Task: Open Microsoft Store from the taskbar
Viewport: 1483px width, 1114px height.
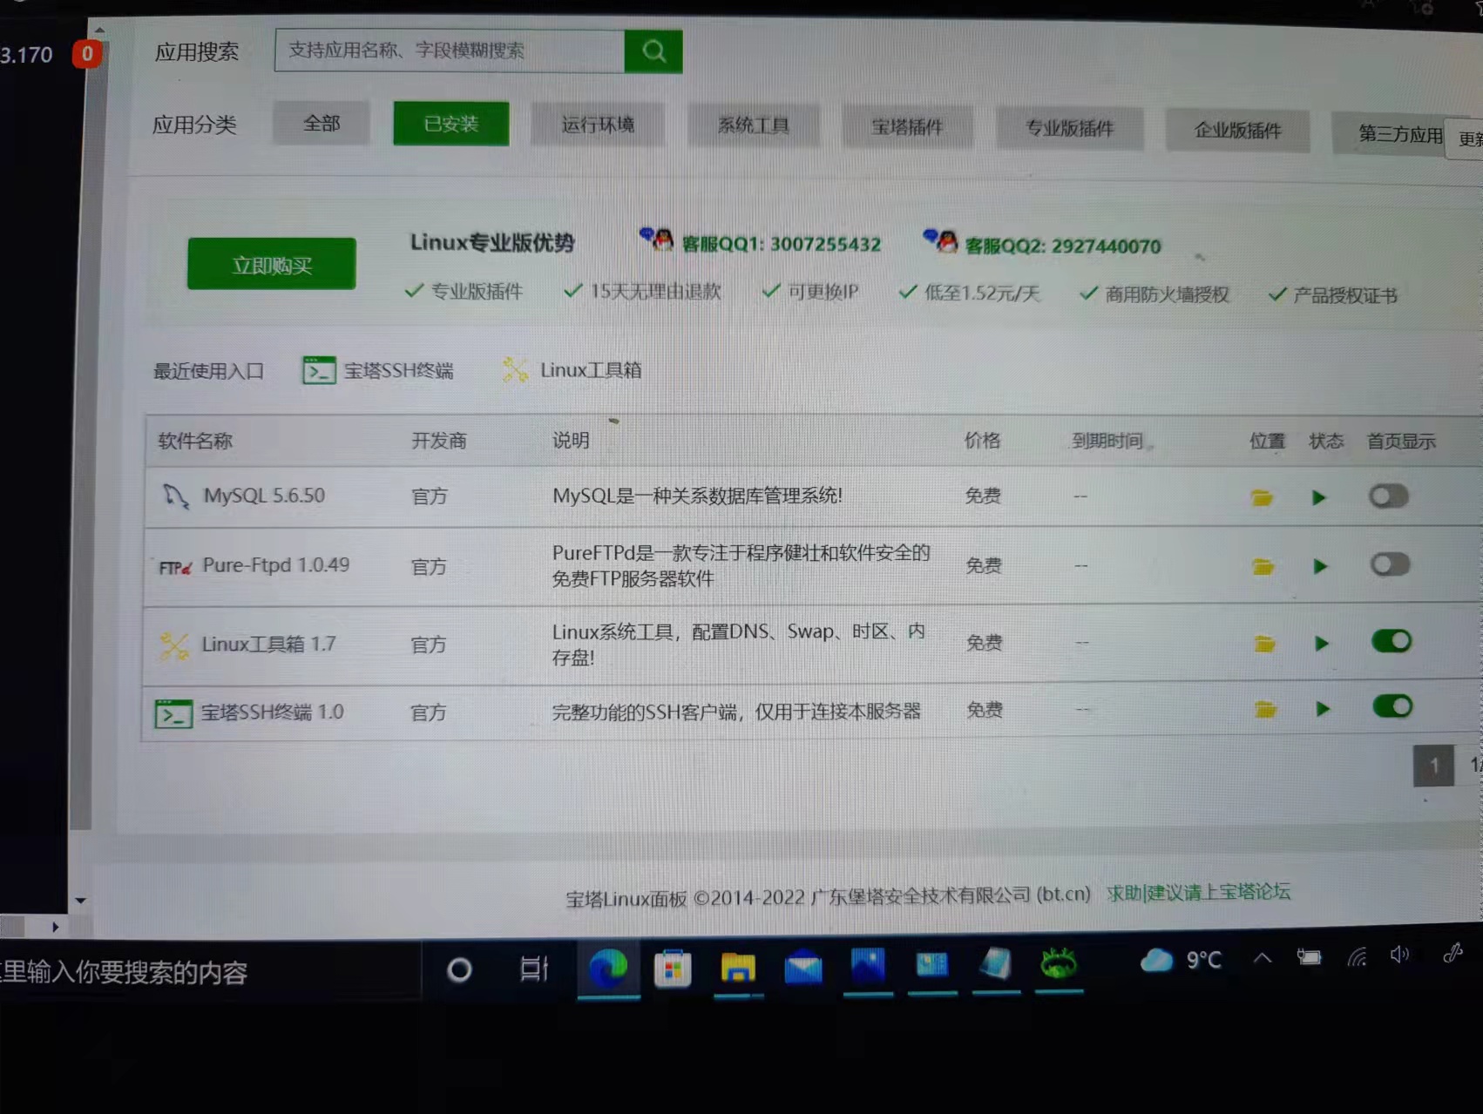Action: tap(672, 969)
